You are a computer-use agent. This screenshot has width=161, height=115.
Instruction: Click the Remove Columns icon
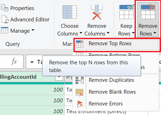(97, 12)
